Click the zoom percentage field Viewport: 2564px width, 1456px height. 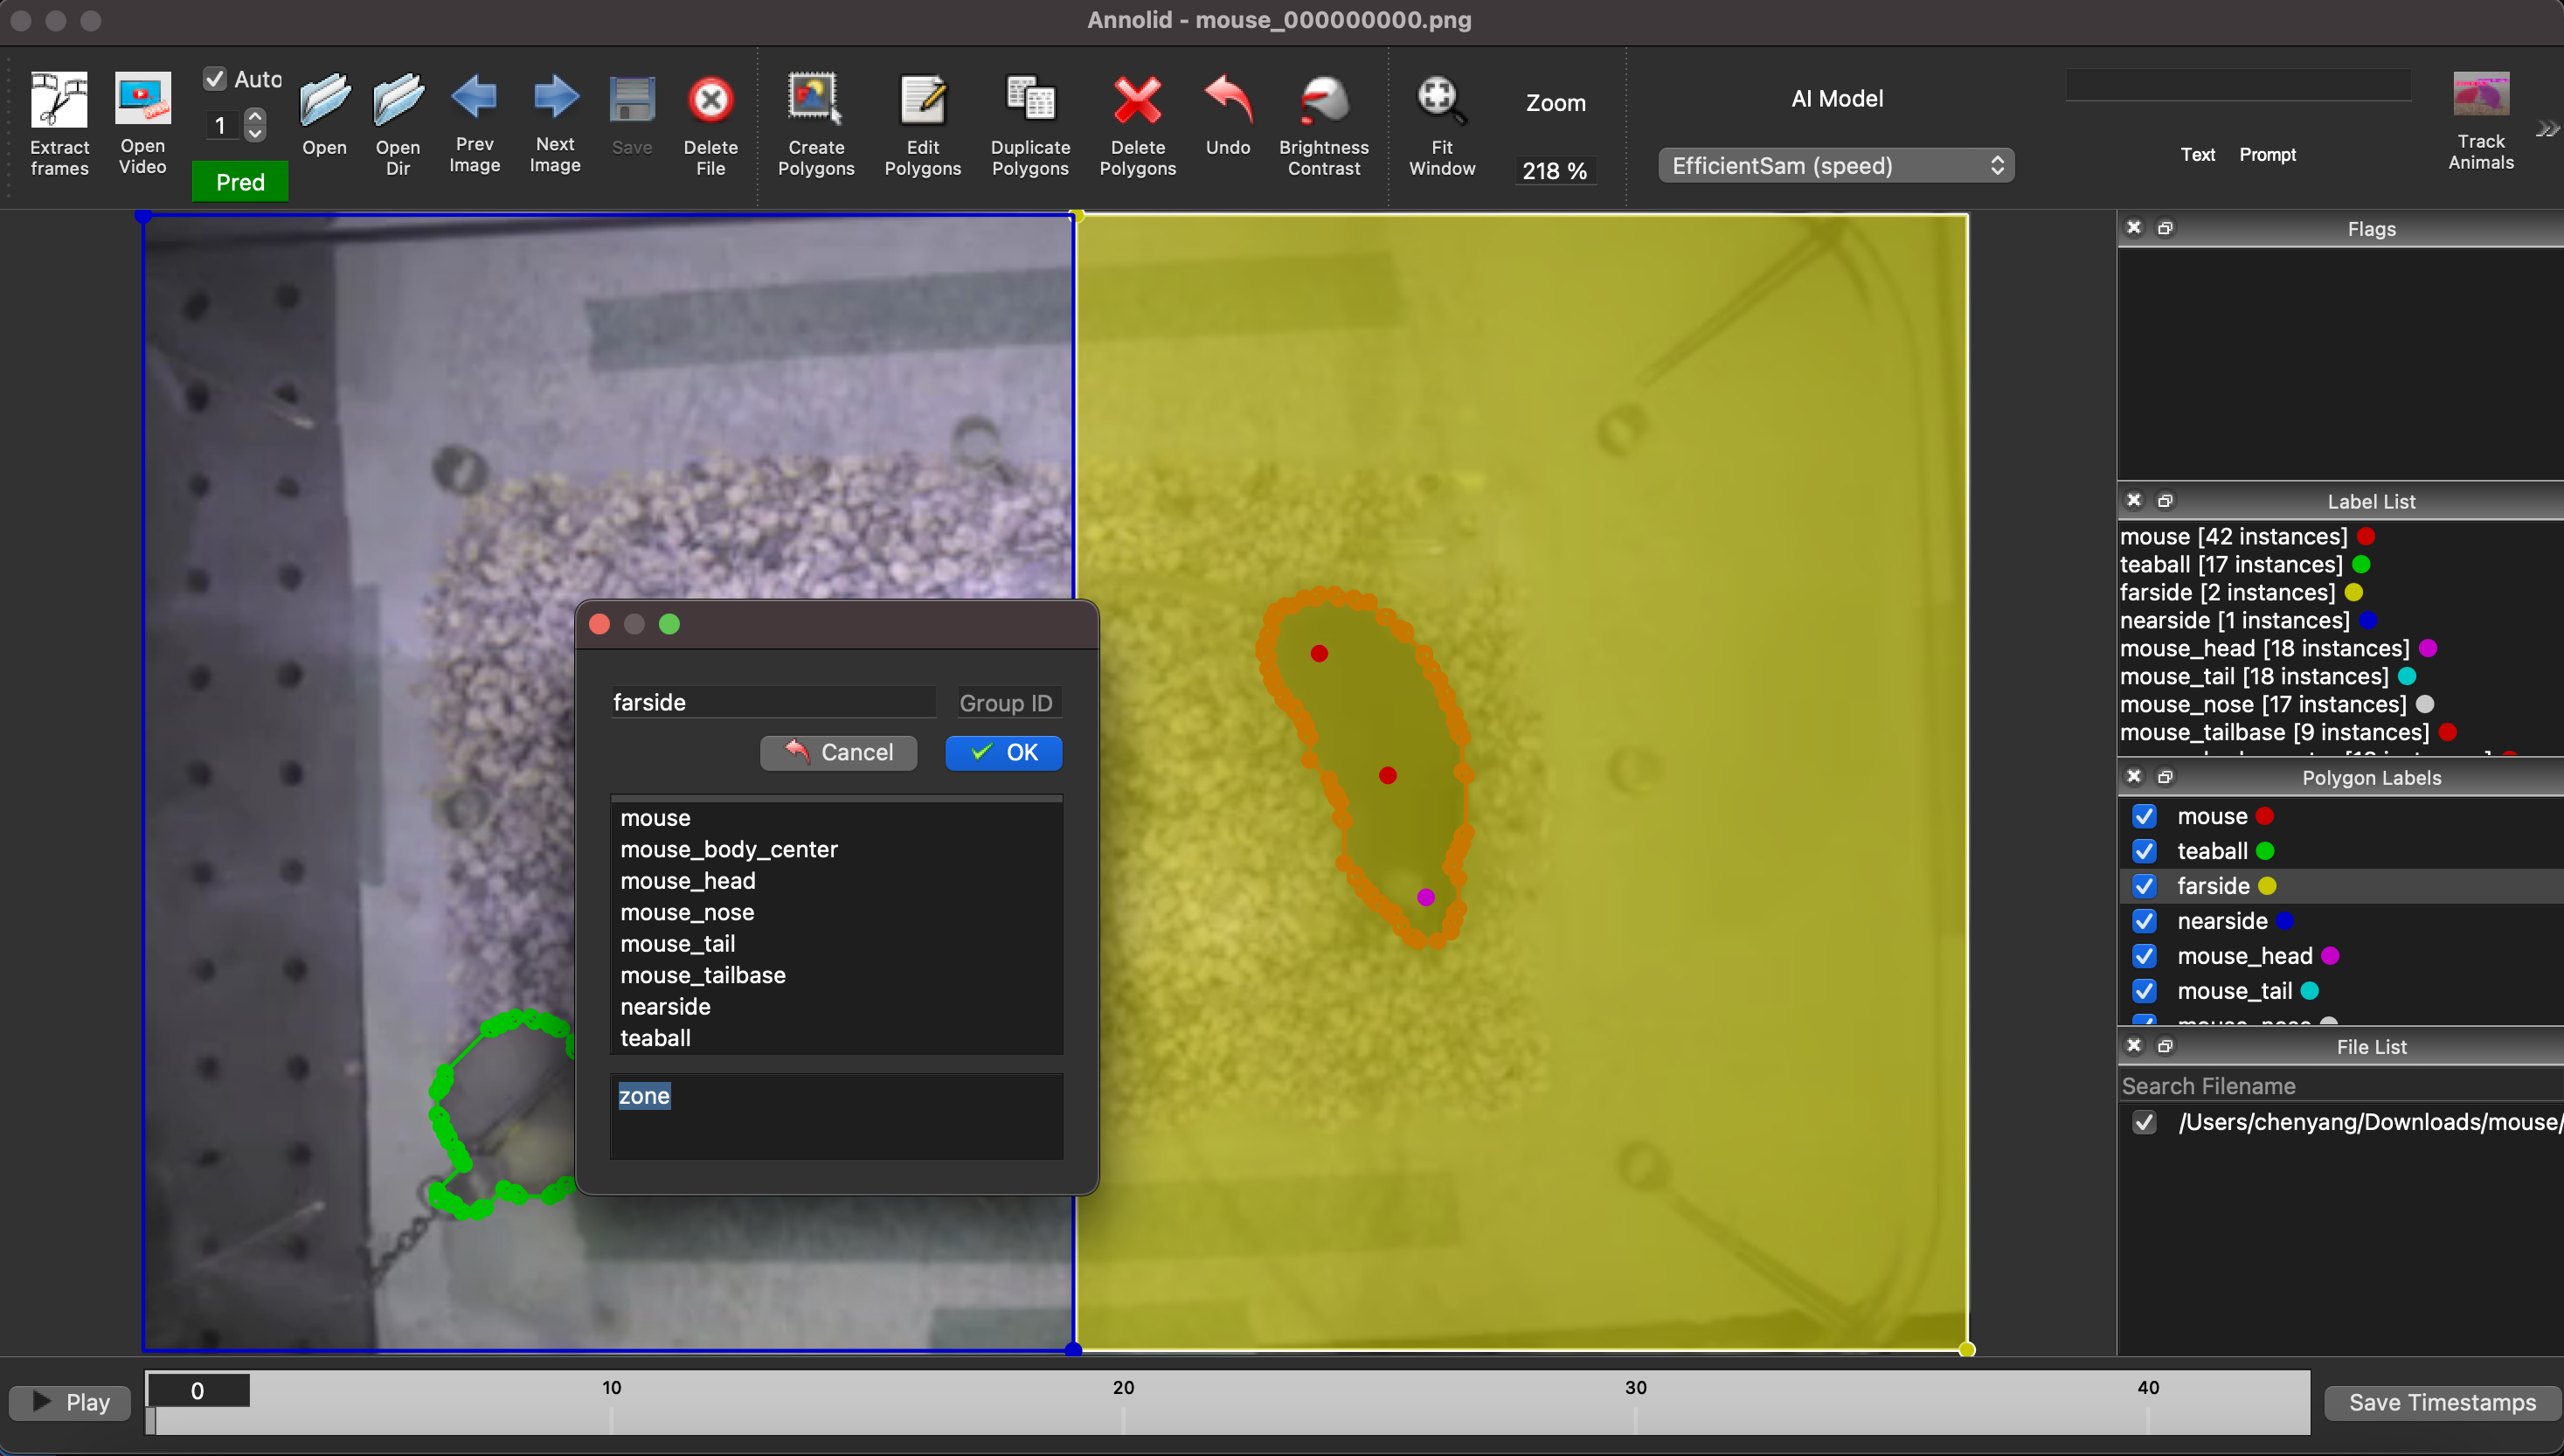pyautogui.click(x=1555, y=171)
